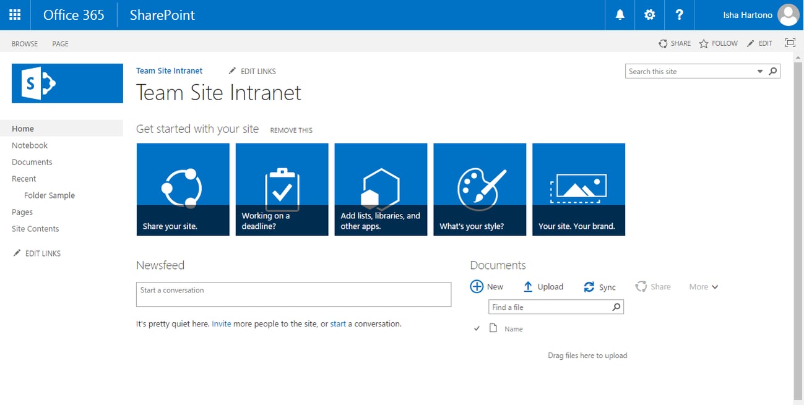Open the PAGE ribbon tab
This screenshot has height=405, width=804.
coord(61,44)
